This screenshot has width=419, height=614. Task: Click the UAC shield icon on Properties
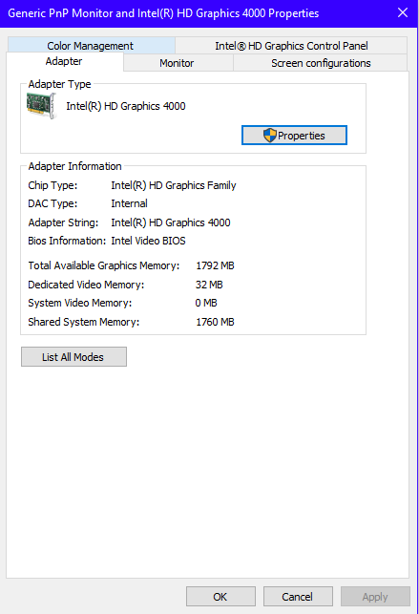click(269, 136)
